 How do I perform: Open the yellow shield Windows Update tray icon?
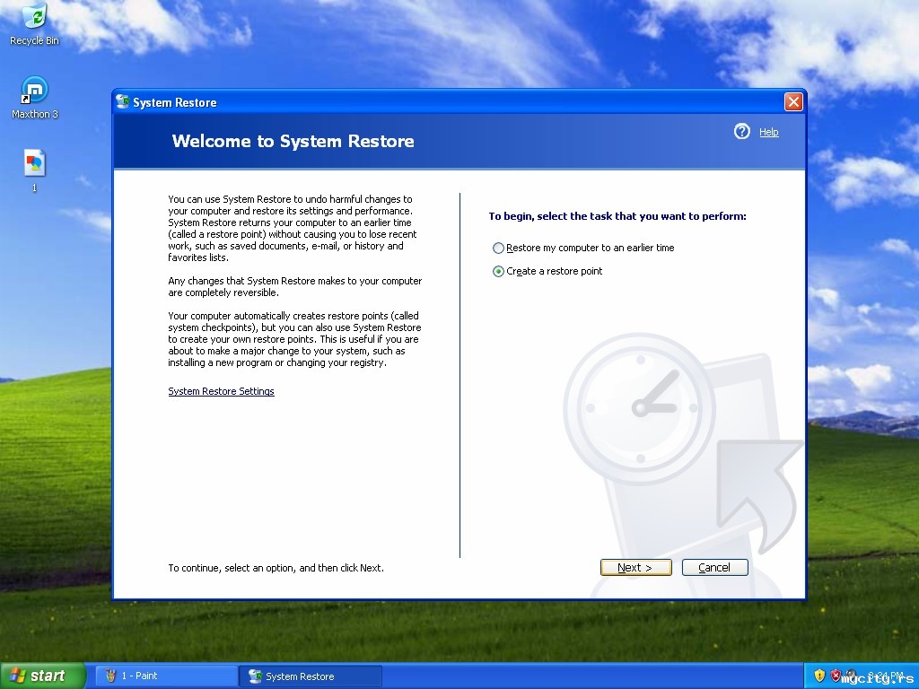click(x=820, y=676)
